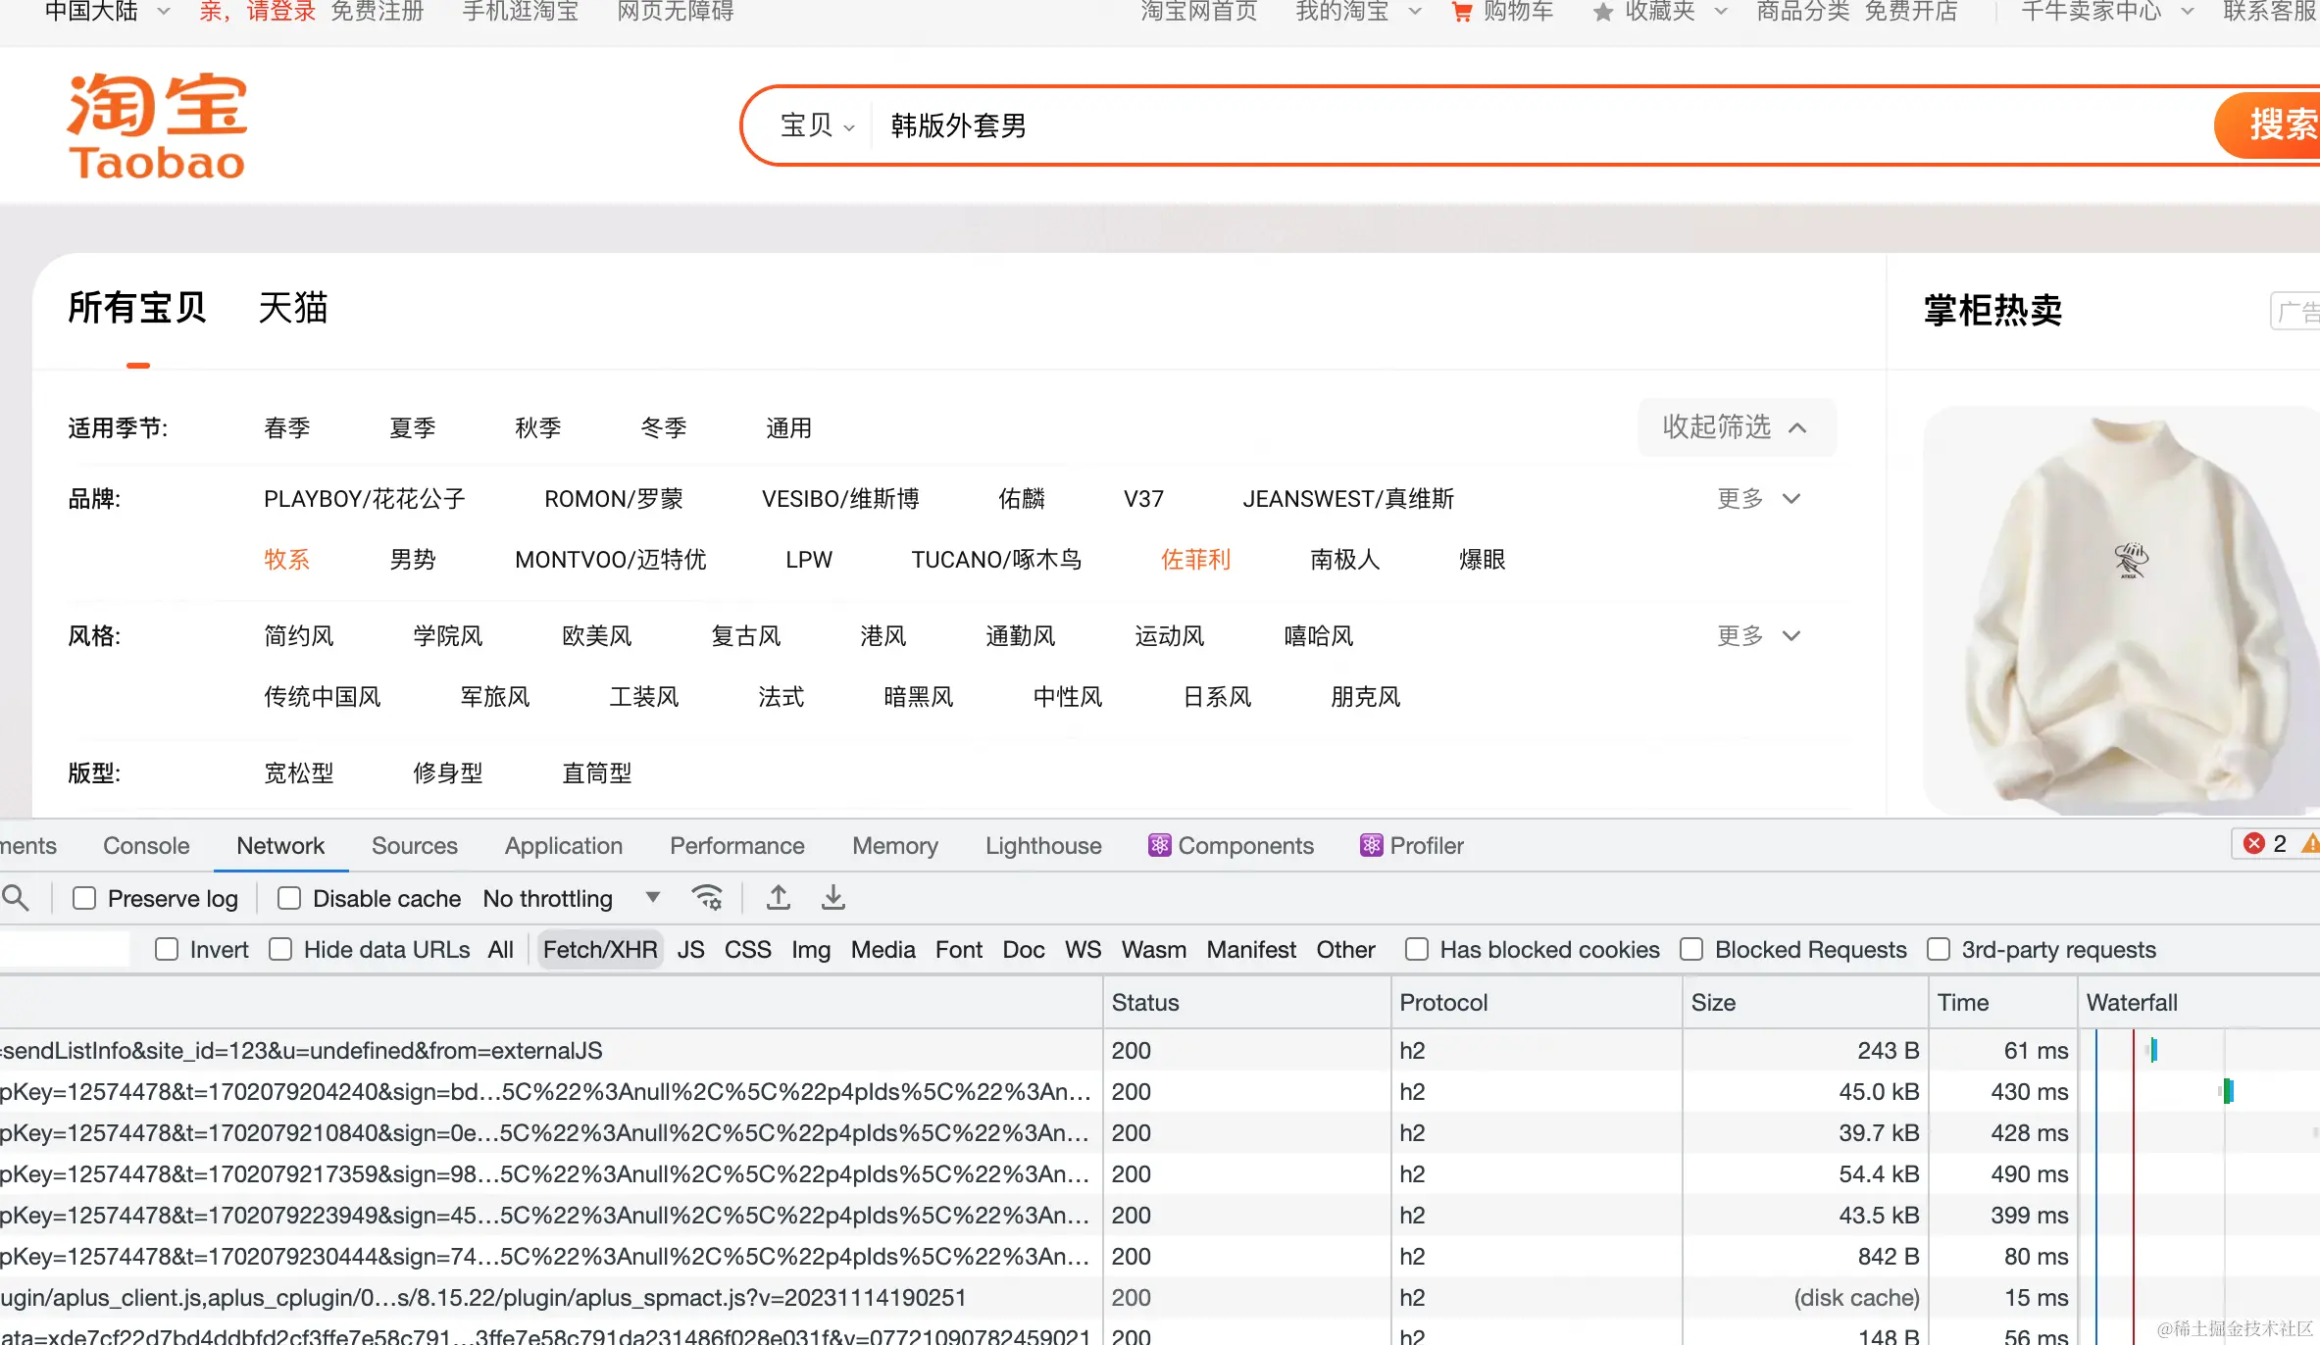Check the Hide data URLs option
Image resolution: width=2320 pixels, height=1345 pixels.
280,949
